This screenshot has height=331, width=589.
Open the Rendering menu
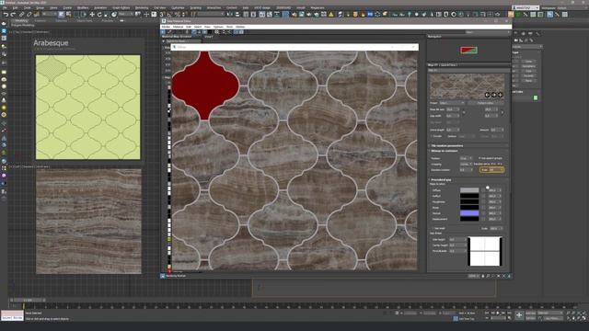(141, 7)
